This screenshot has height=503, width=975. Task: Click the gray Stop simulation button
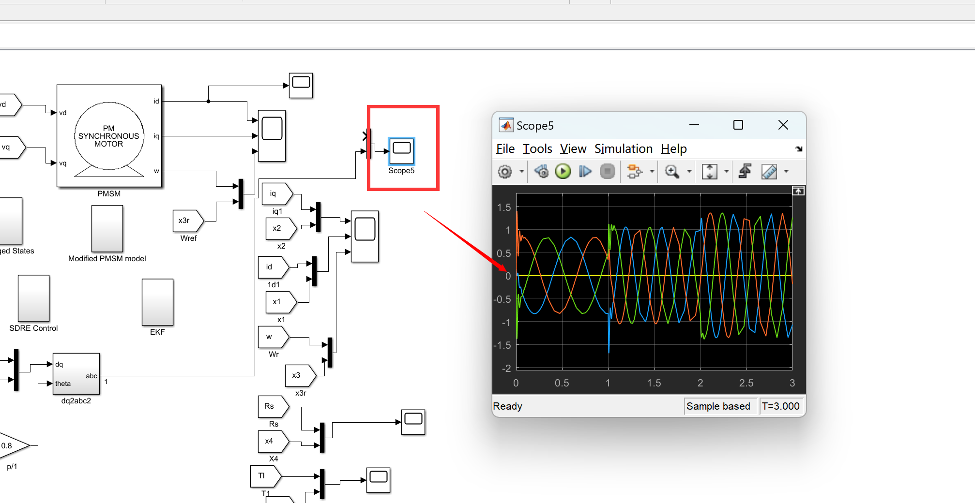pos(607,171)
